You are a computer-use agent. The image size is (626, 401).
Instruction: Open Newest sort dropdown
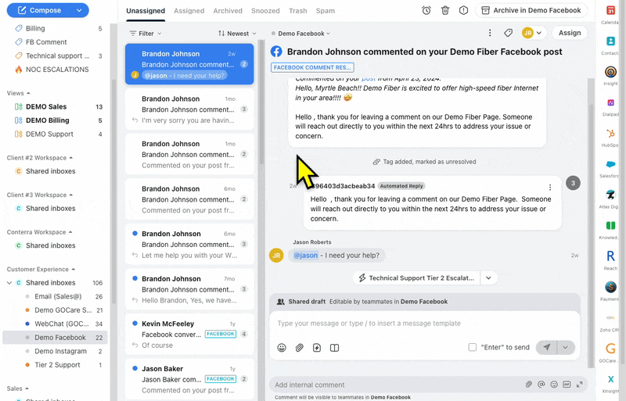coord(237,34)
